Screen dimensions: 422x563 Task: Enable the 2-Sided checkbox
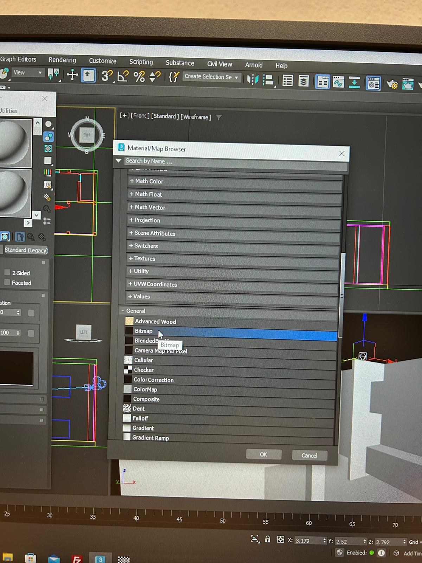7,272
